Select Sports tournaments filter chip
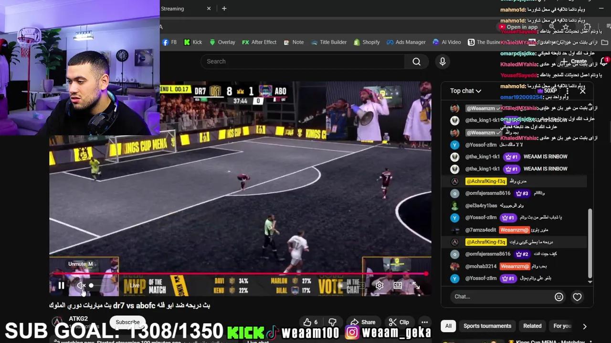 487,326
